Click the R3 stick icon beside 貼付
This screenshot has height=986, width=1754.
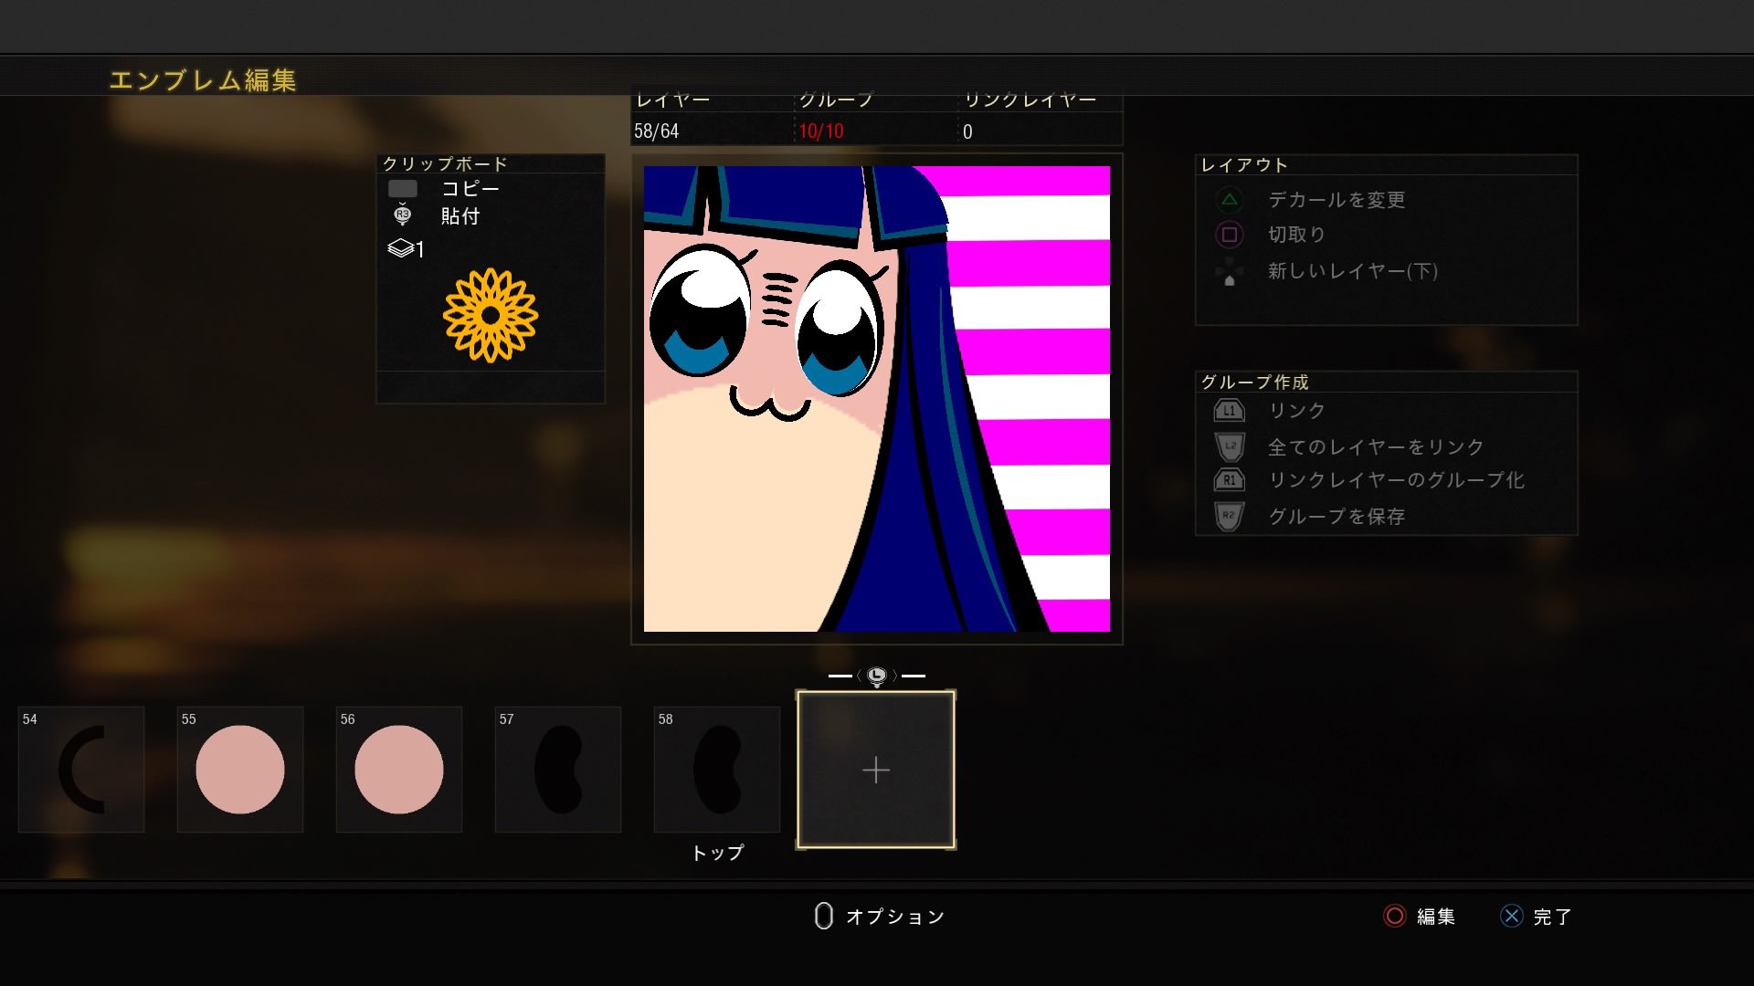403,215
